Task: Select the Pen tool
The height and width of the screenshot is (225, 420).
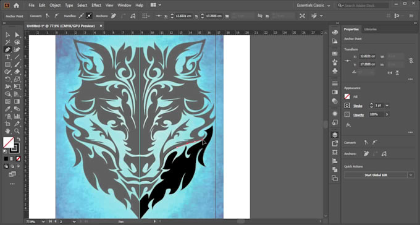Action: click(7, 49)
